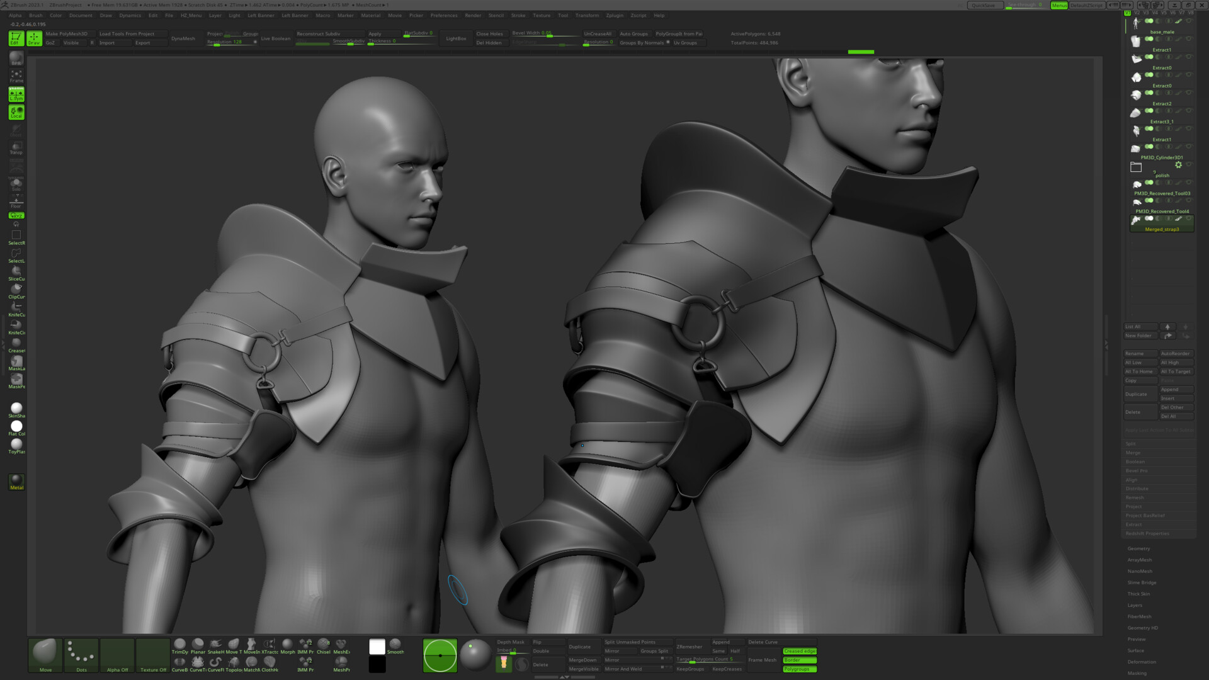Toggle Edit mode on
The width and height of the screenshot is (1209, 680).
18,38
